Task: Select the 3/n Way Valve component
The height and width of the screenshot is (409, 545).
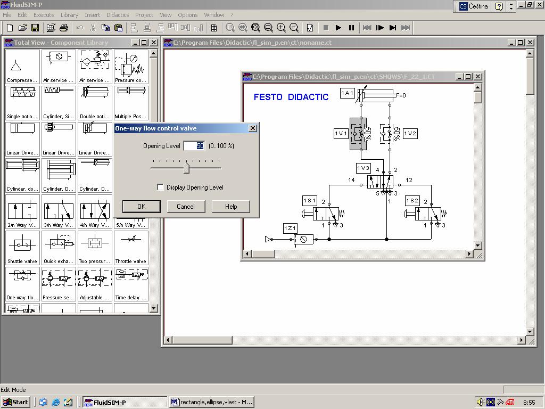Action: coord(59,211)
